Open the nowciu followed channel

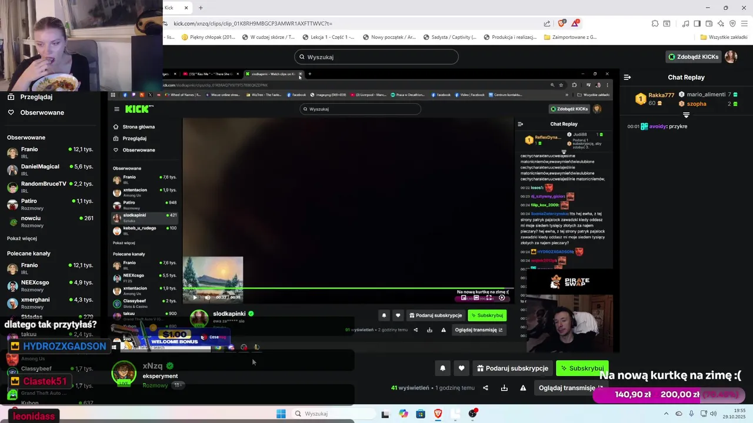(x=51, y=221)
